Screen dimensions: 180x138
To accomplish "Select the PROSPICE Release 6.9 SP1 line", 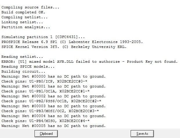I will (x=72, y=42).
